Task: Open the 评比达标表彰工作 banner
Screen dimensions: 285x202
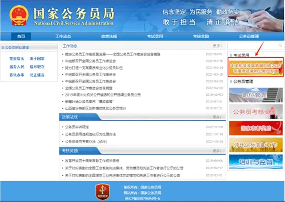Action: (256, 145)
